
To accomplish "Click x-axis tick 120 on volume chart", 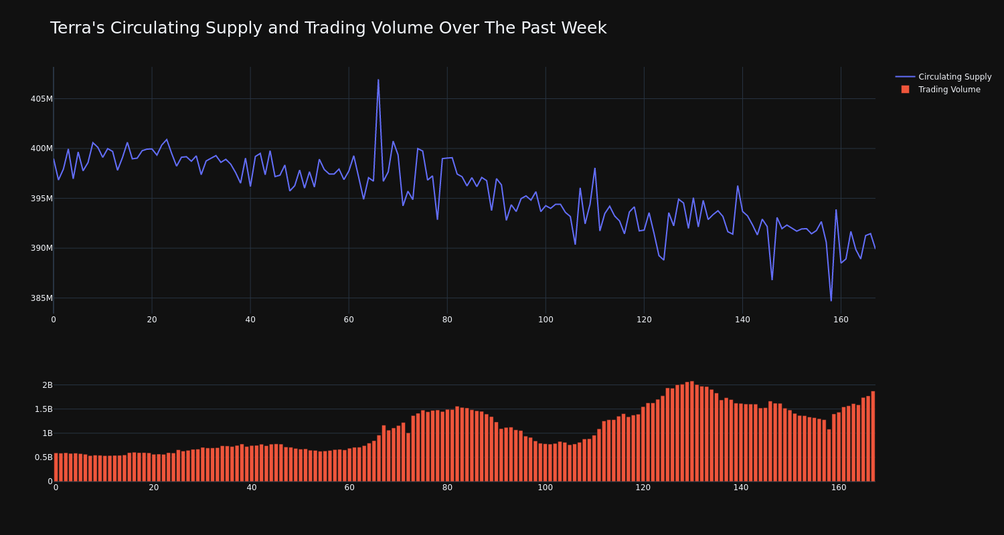I will (643, 488).
